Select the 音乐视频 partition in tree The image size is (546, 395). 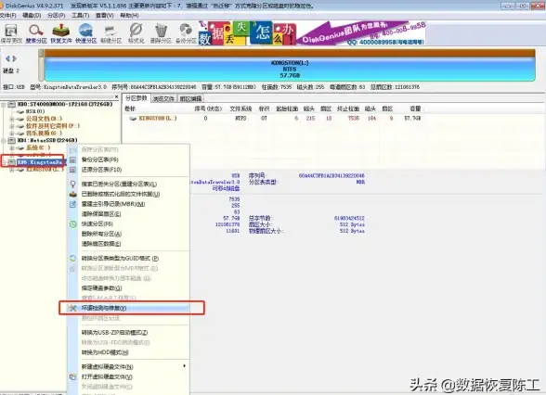44,134
